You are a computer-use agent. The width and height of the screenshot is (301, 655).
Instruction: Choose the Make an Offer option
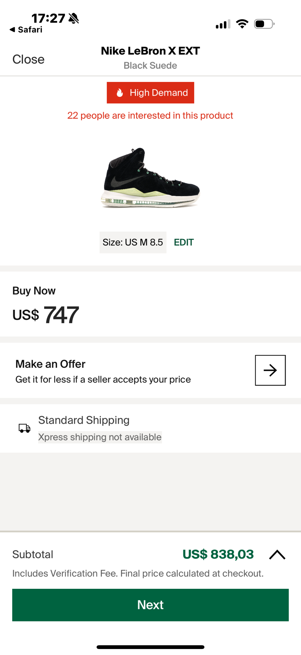[103, 371]
